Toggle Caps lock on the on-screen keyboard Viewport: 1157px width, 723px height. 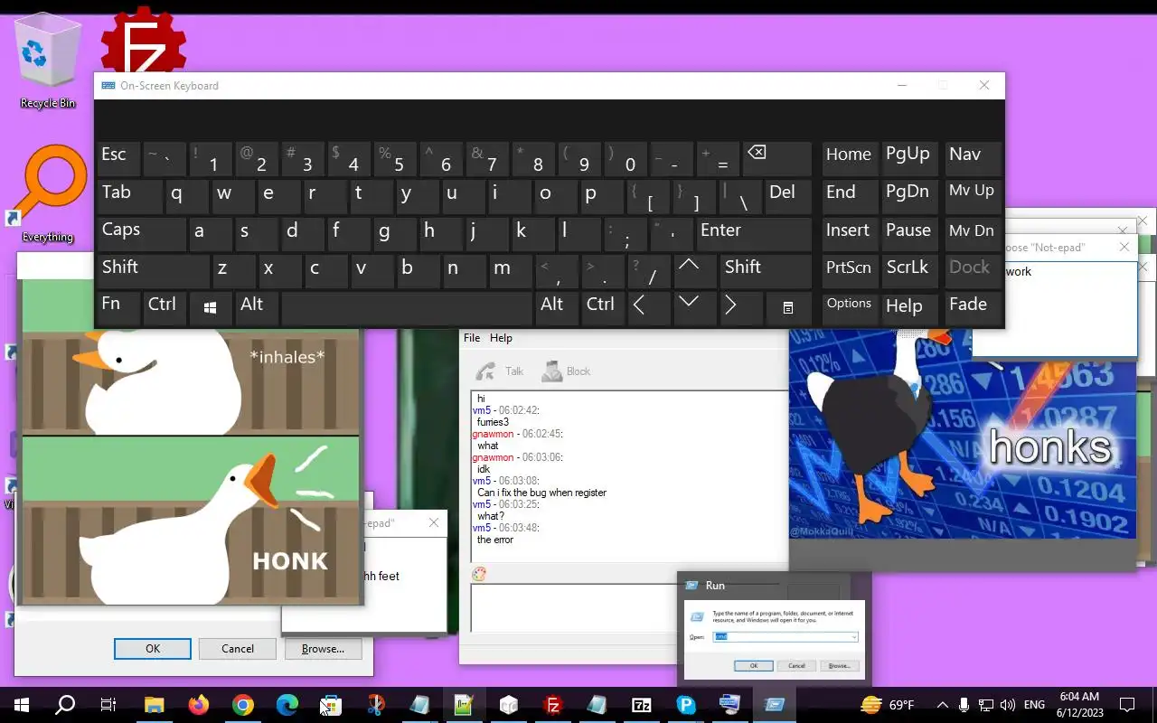[141, 232]
